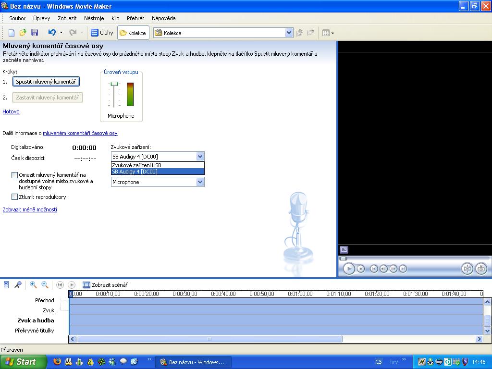
Task: Play the timeline from the toolbar
Action: (72, 285)
